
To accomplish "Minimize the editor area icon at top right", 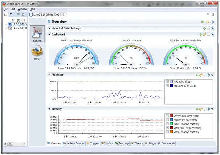I will pos(208,14).
